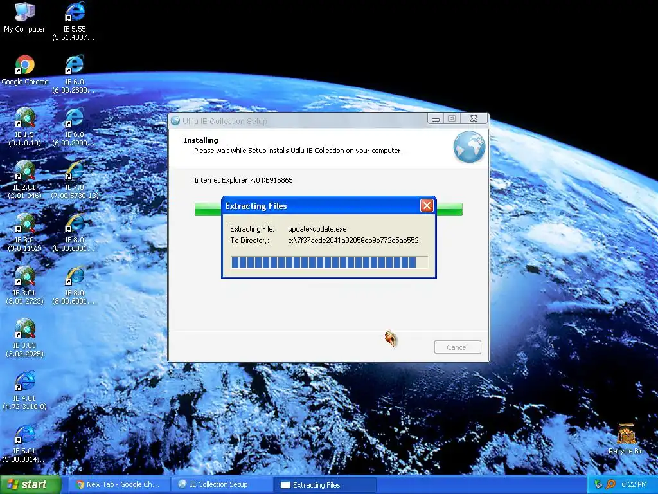Viewport: 658px width, 494px height.
Task: Open the Start menu
Action: tap(30, 485)
